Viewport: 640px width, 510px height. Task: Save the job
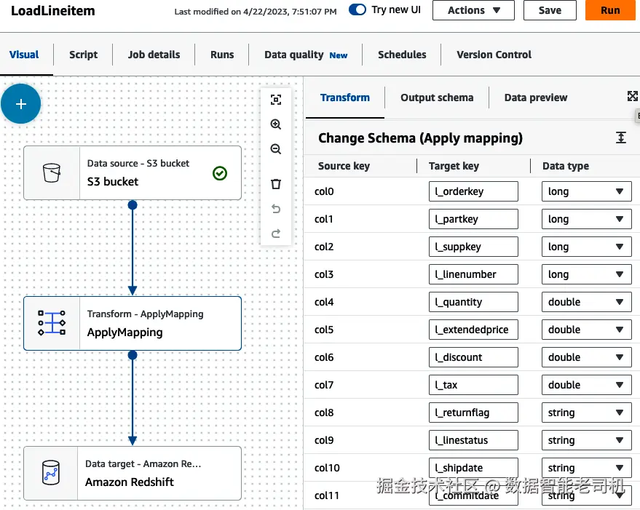tap(550, 10)
